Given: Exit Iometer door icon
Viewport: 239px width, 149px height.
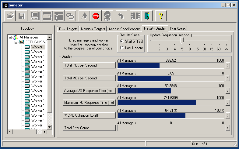Looking at the screenshot, I should pyautogui.click(x=147, y=16).
